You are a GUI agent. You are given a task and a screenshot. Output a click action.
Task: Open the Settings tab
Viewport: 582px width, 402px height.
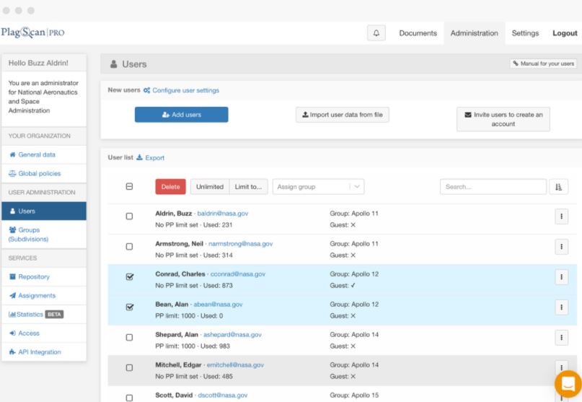click(x=525, y=33)
